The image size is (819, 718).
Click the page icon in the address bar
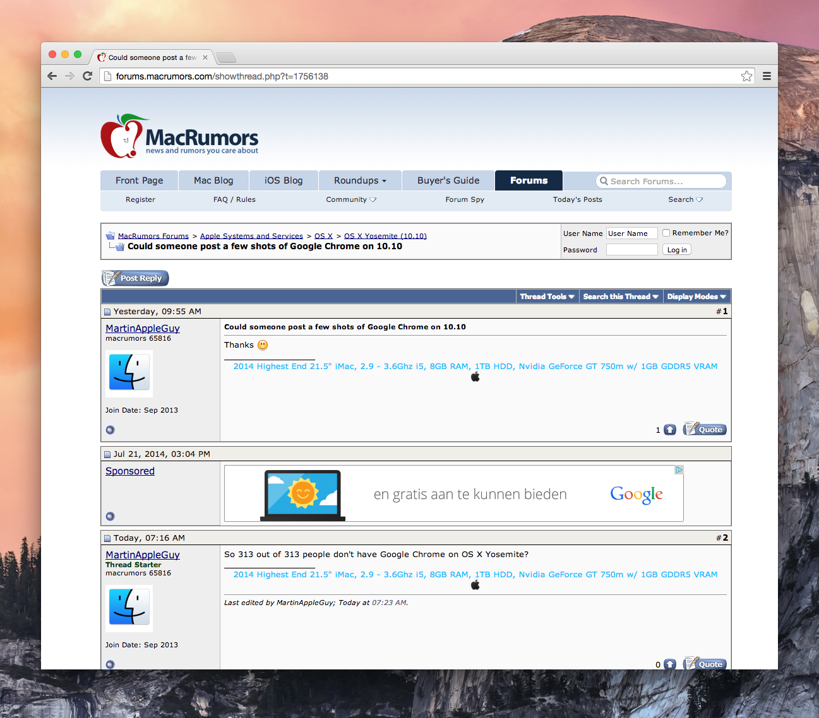(x=107, y=76)
